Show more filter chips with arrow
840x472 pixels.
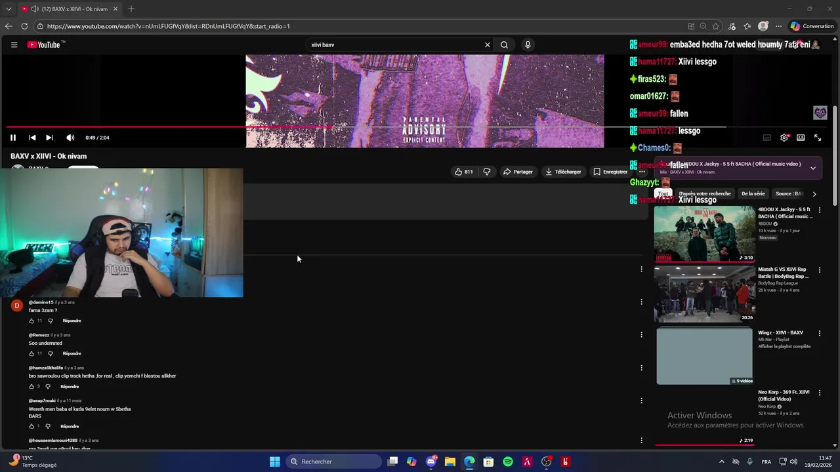(x=814, y=194)
